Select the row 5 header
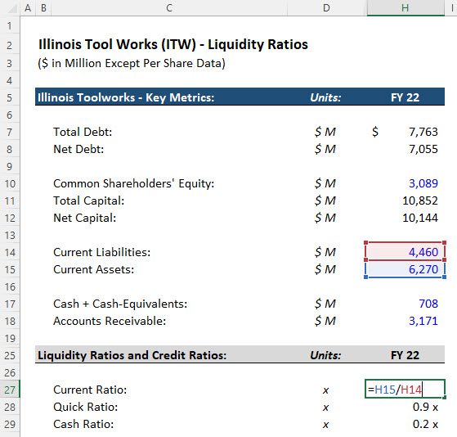Screen dimensions: 457x437 (x=10, y=97)
